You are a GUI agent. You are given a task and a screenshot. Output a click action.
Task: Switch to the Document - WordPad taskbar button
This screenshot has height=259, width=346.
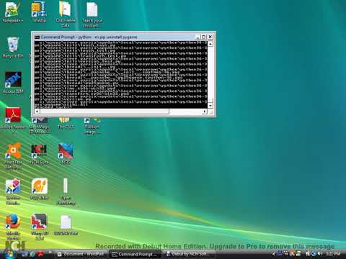coord(81,254)
